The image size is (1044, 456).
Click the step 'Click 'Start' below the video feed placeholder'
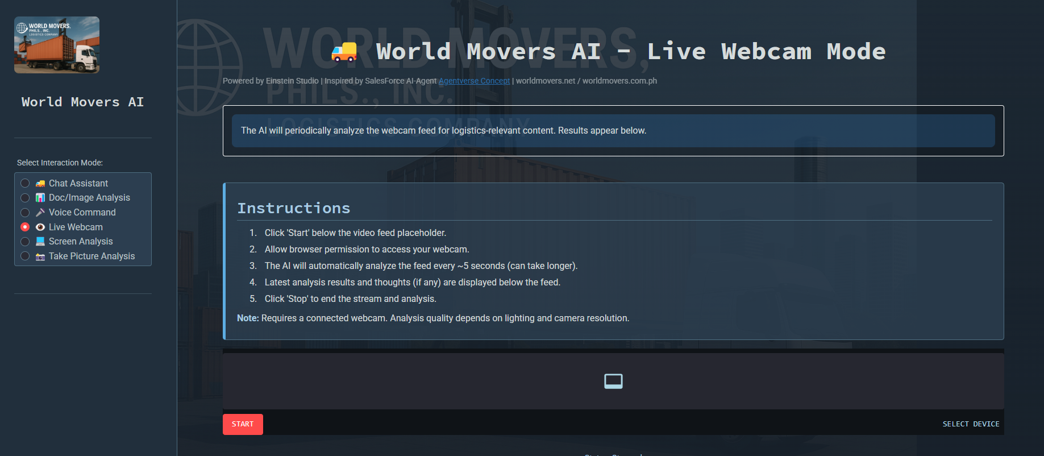(x=355, y=233)
